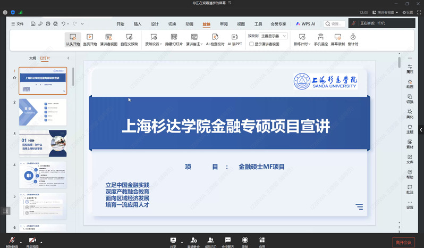Viewport: 424px width, 248px height.
Task: Select slide 3 thumbnail (院校选择)
Action: [x=43, y=143]
